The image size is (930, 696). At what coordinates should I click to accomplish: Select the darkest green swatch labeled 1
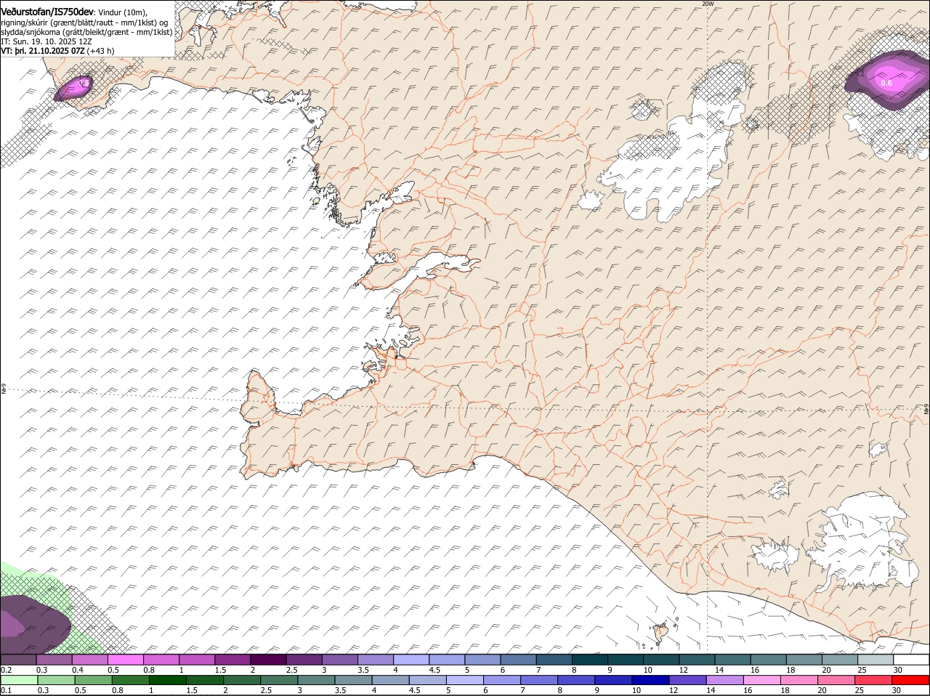(166, 679)
